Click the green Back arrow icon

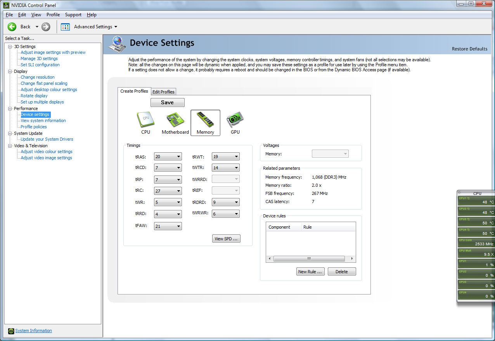pos(12,27)
